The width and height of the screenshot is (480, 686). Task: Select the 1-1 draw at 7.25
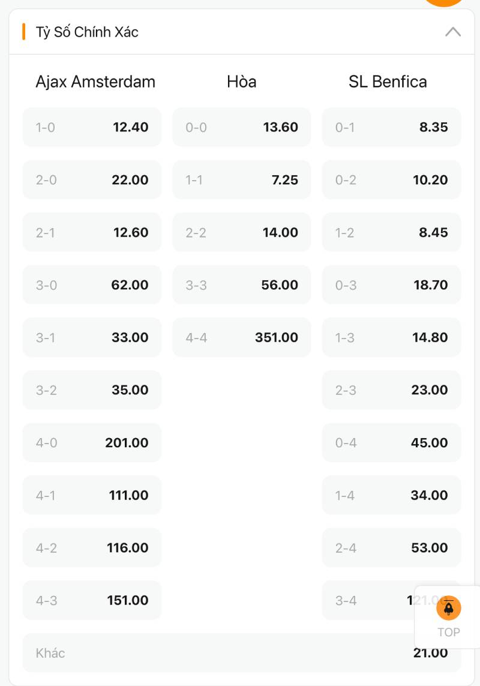pos(241,180)
